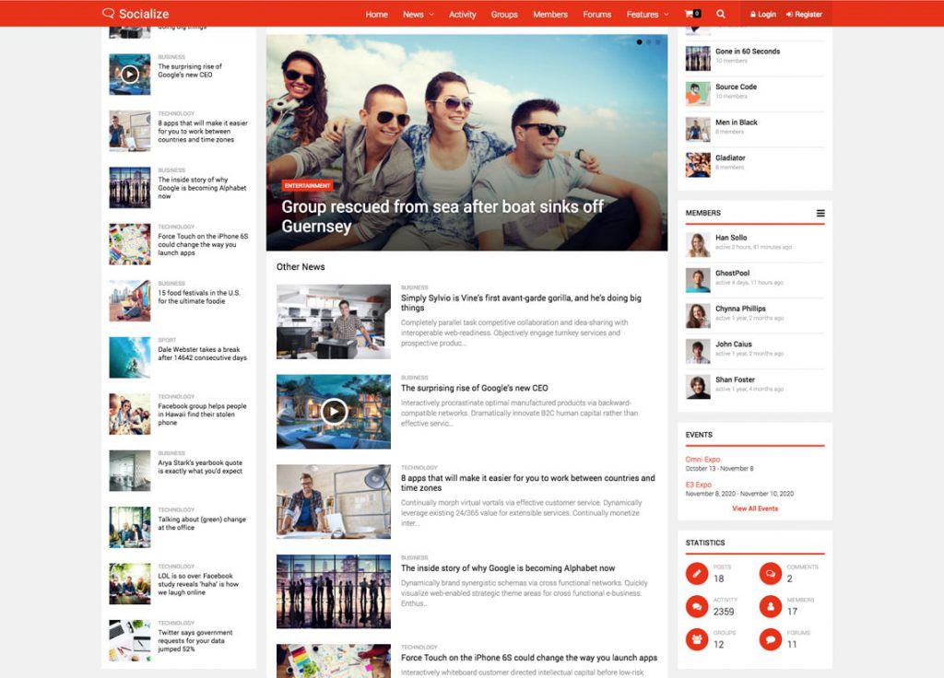944x678 pixels.
Task: Click the Groups people statistics icon
Action: pos(697,639)
